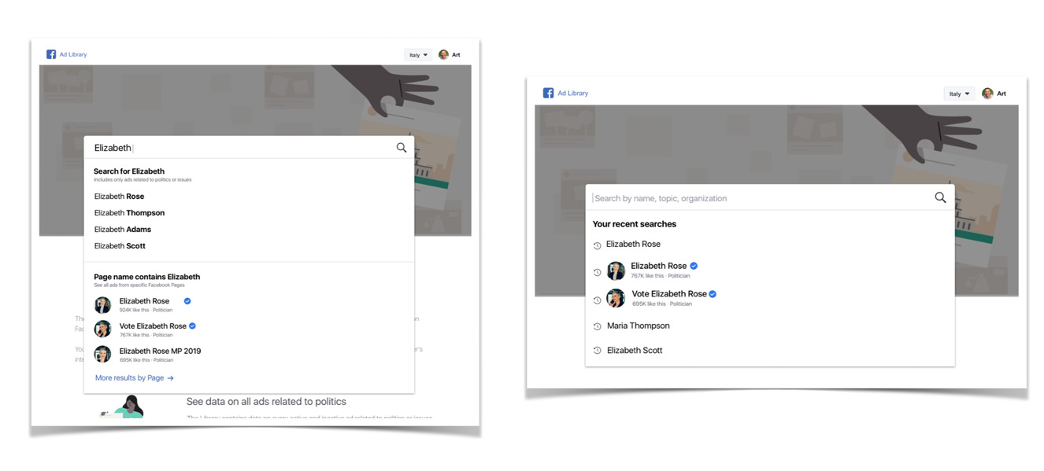
Task: Click avatar of Vote Elizabeth Rose recent search
Action: (616, 299)
